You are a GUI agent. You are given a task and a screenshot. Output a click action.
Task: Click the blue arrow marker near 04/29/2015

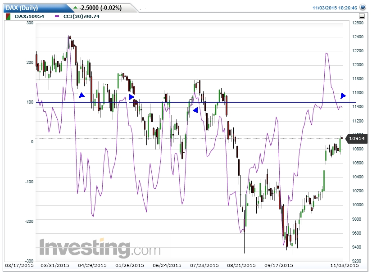click(x=82, y=95)
